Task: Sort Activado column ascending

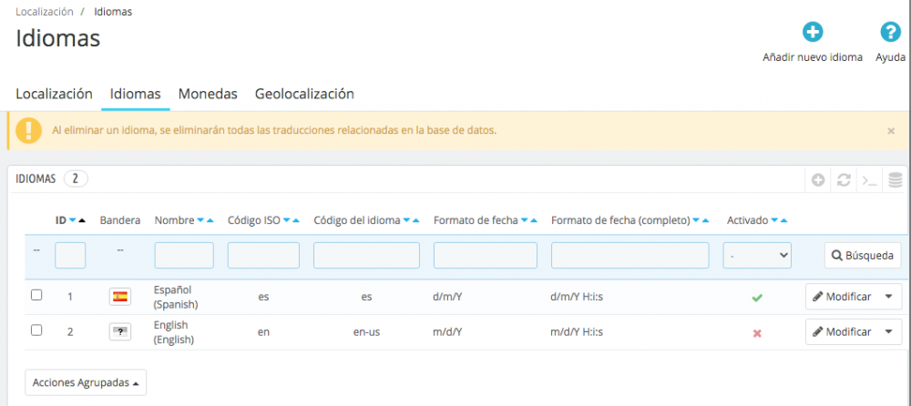Action: click(x=783, y=220)
